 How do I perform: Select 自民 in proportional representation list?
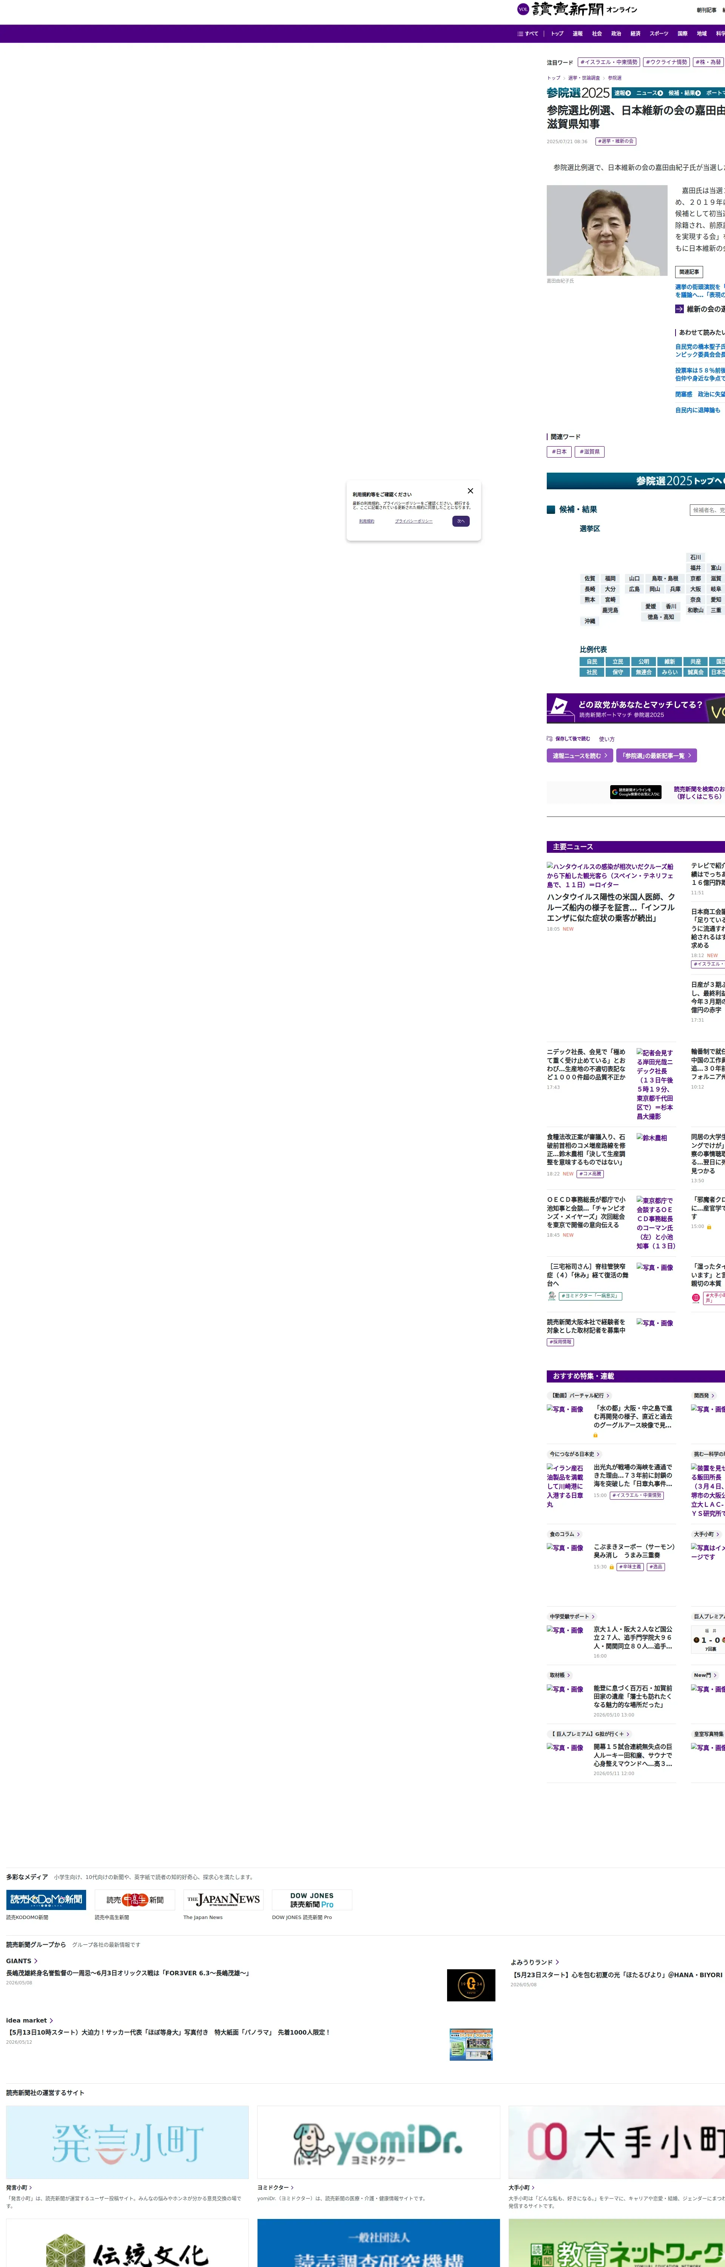click(592, 662)
